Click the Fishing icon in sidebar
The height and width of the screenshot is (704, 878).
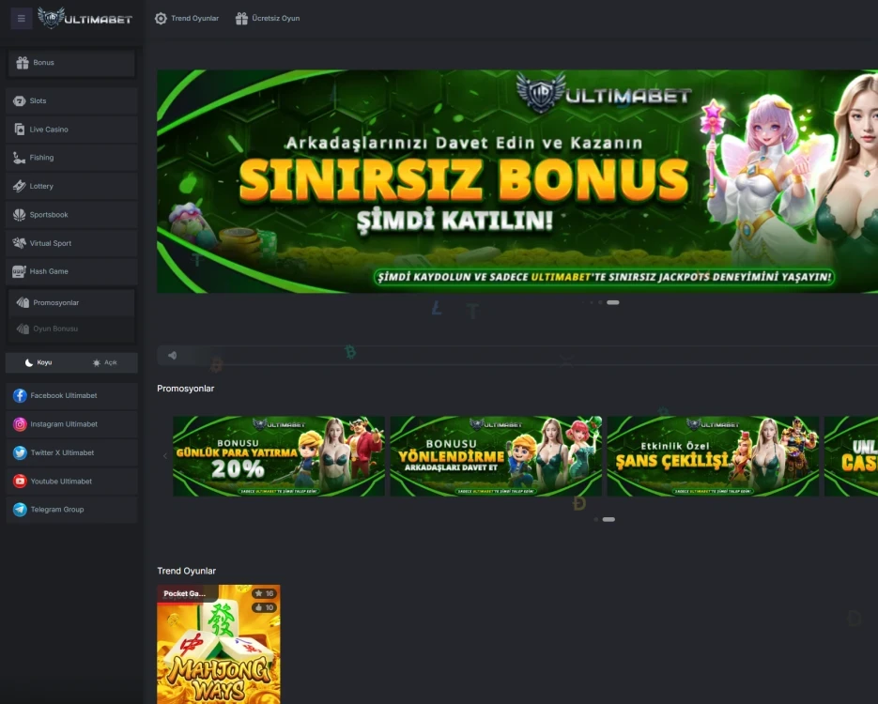click(19, 158)
